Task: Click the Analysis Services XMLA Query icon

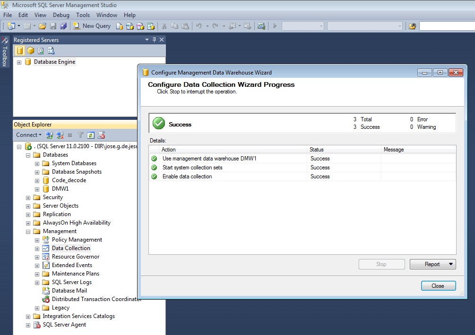Action: coord(151,26)
